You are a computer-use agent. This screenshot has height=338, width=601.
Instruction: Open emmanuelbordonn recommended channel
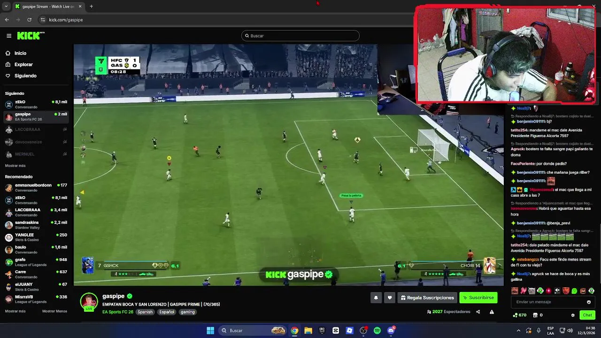click(x=37, y=188)
